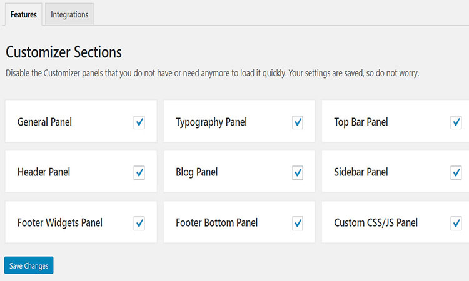The height and width of the screenshot is (281, 469).
Task: Uncheck the Footer Widgets Panel checkbox
Action: tap(139, 223)
